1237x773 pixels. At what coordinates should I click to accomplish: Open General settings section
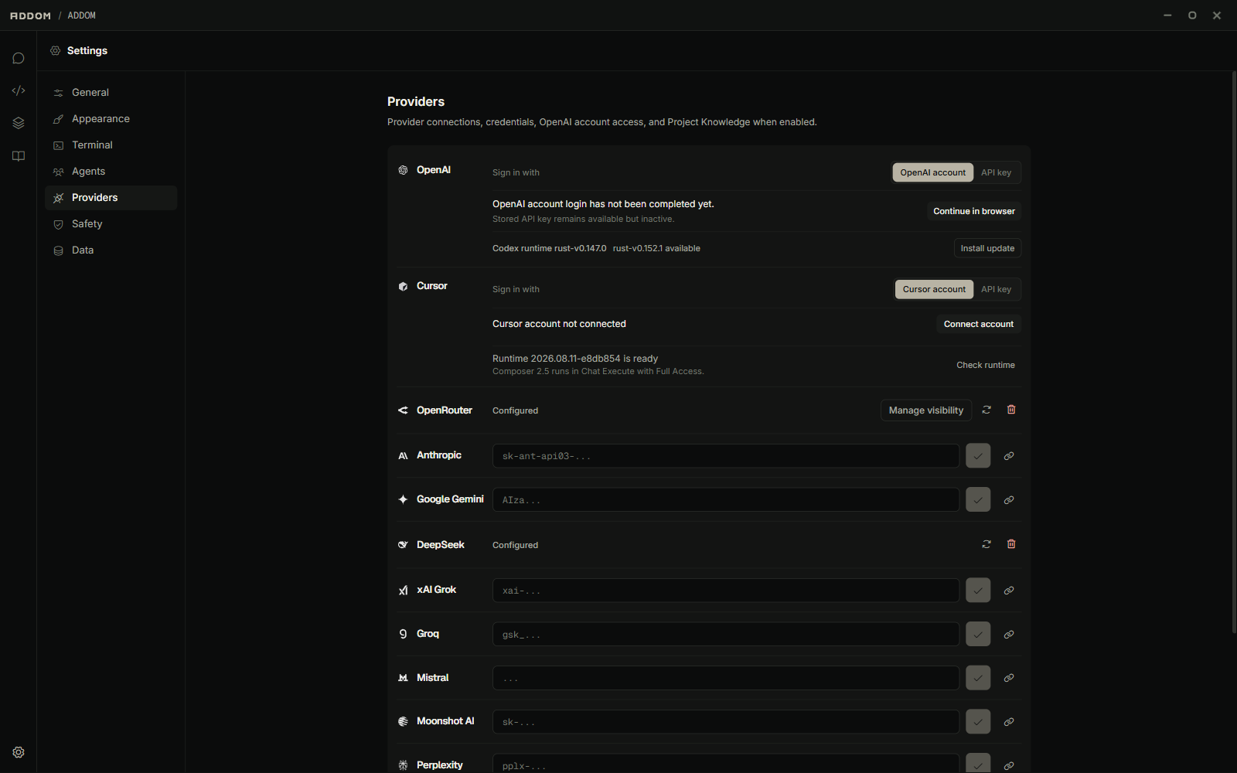pyautogui.click(x=111, y=93)
